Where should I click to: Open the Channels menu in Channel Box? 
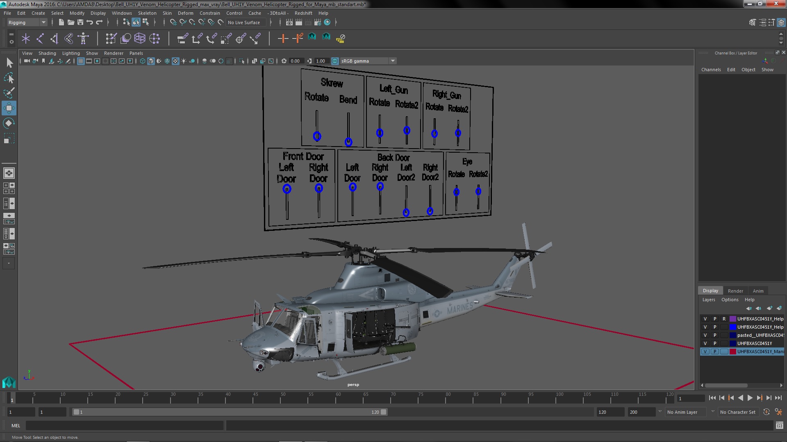(711, 70)
